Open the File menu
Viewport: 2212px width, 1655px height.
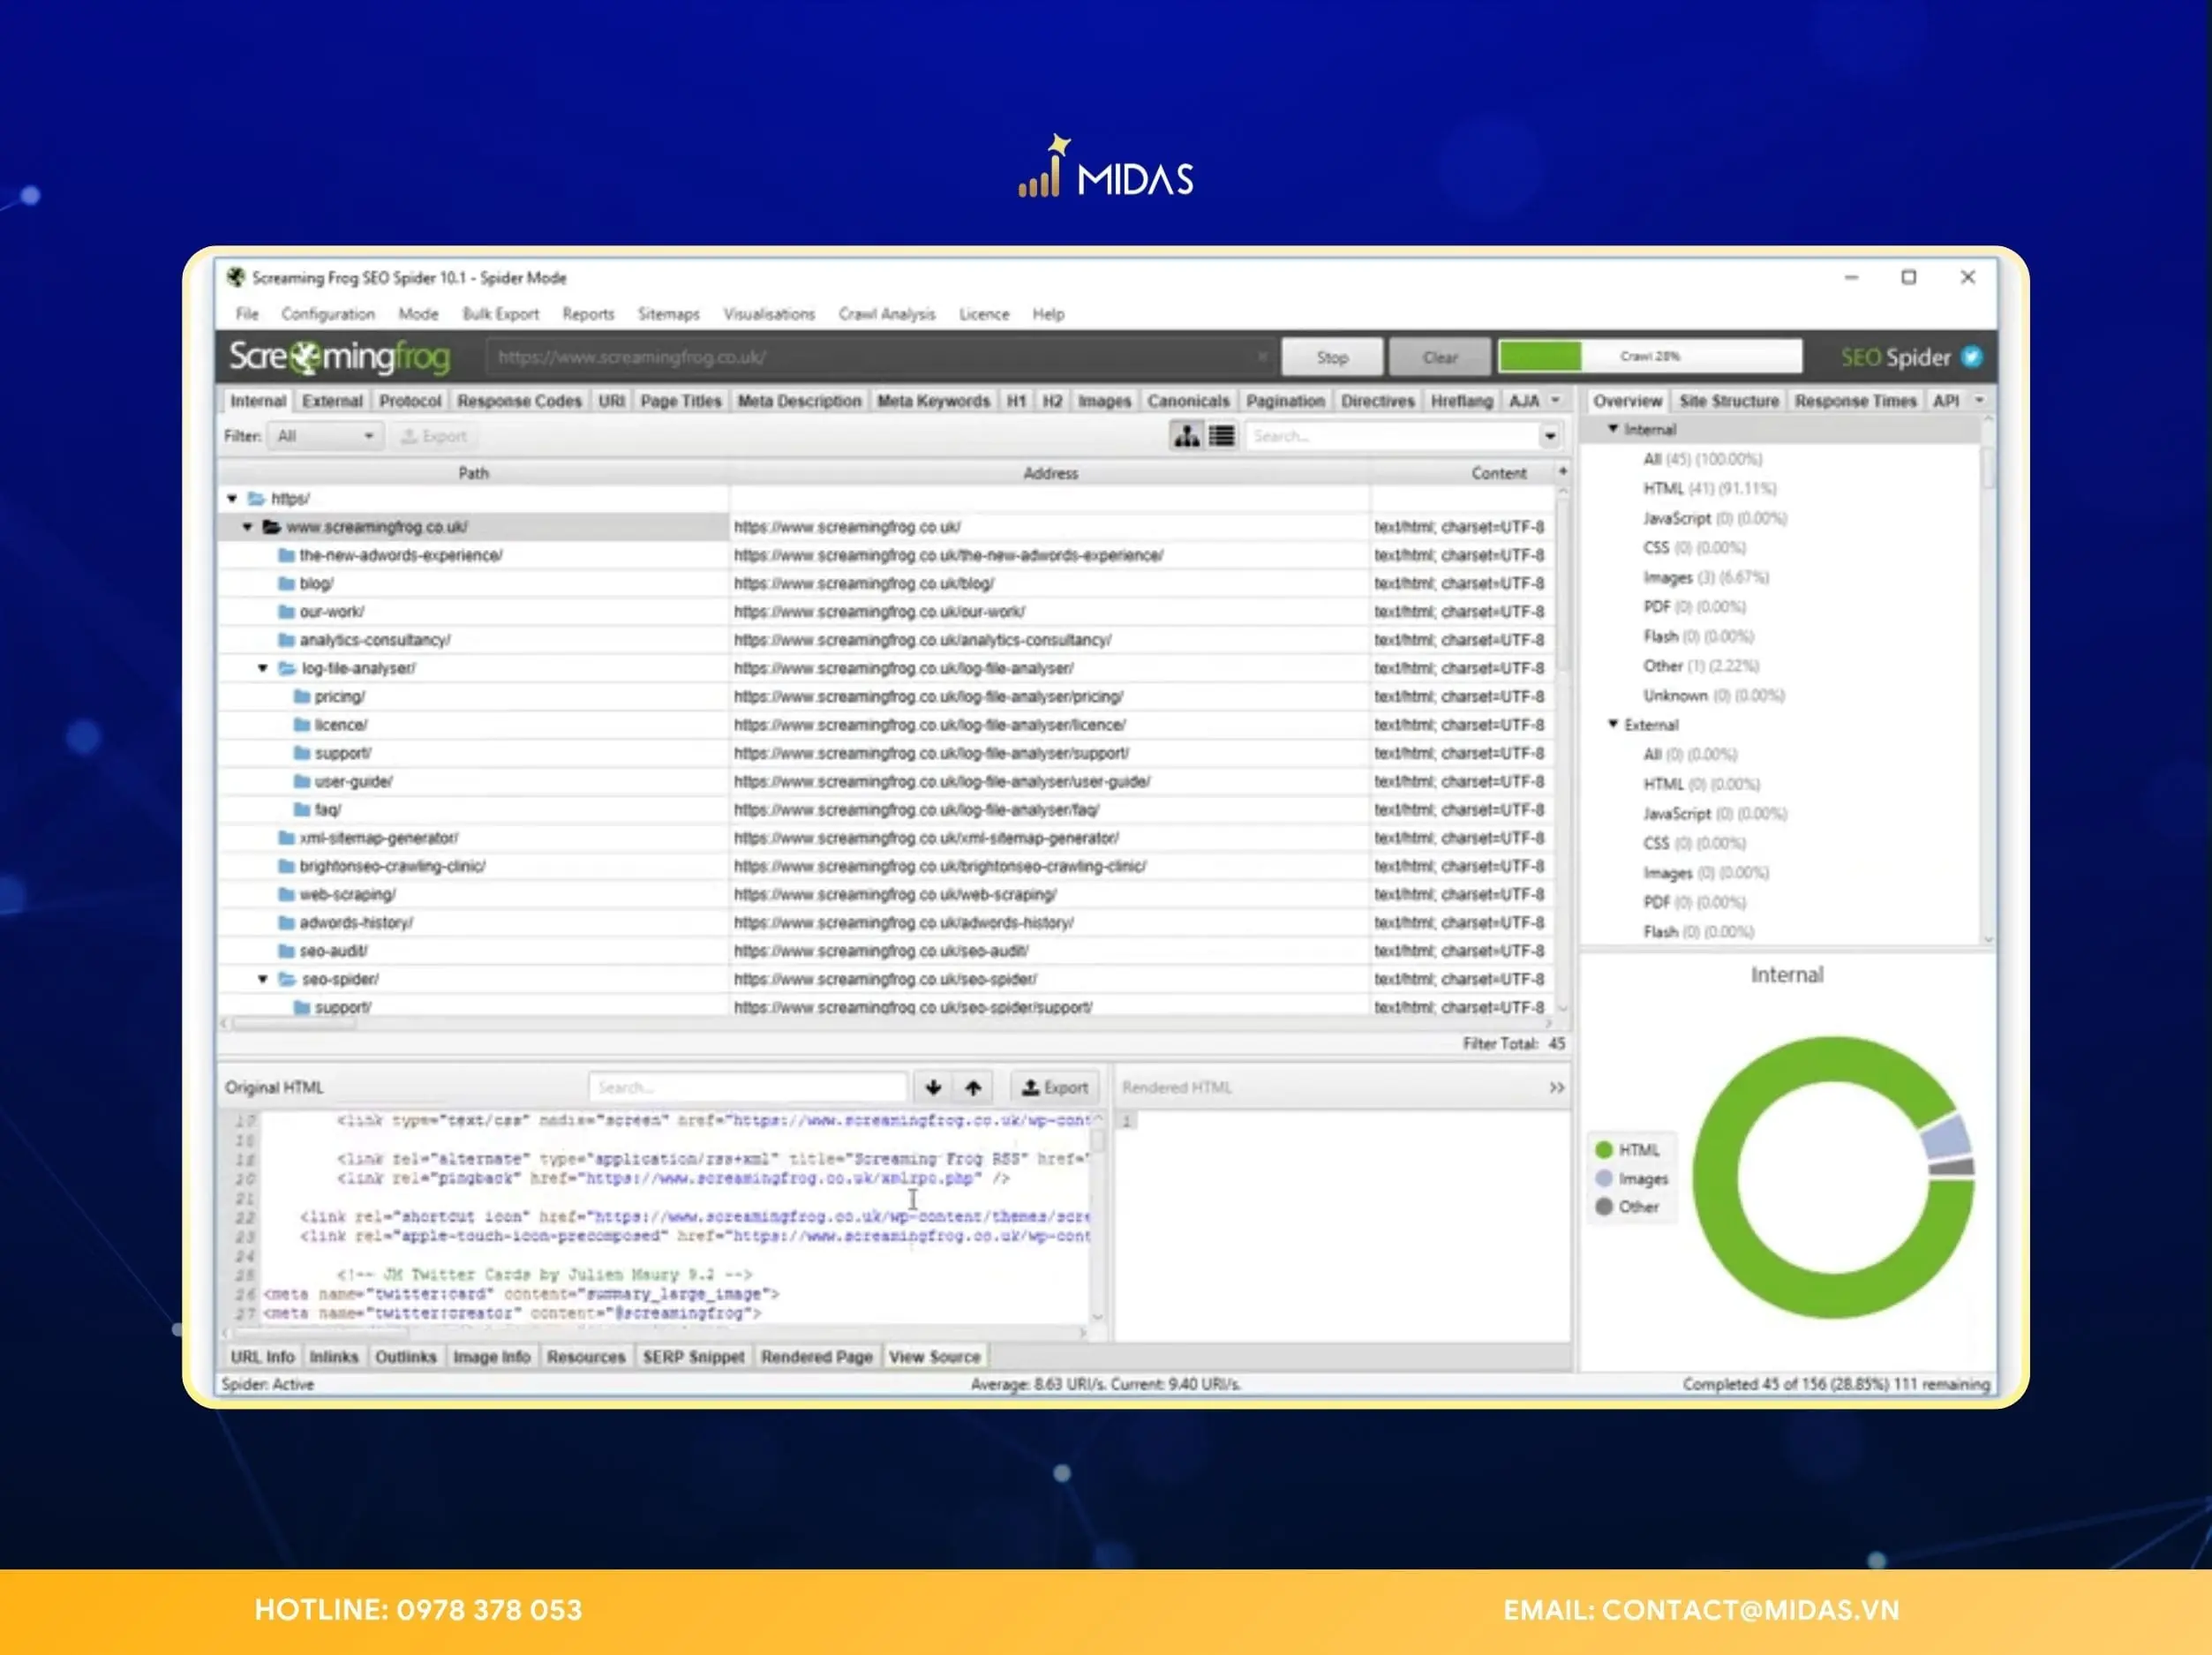point(247,314)
